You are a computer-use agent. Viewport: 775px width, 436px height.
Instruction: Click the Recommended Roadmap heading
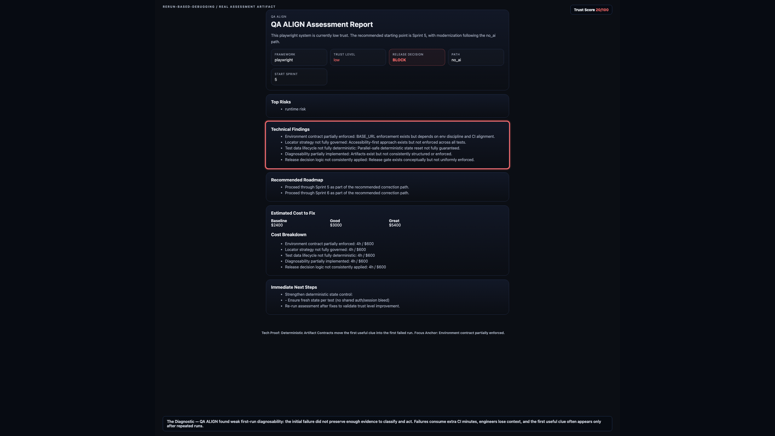point(297,180)
